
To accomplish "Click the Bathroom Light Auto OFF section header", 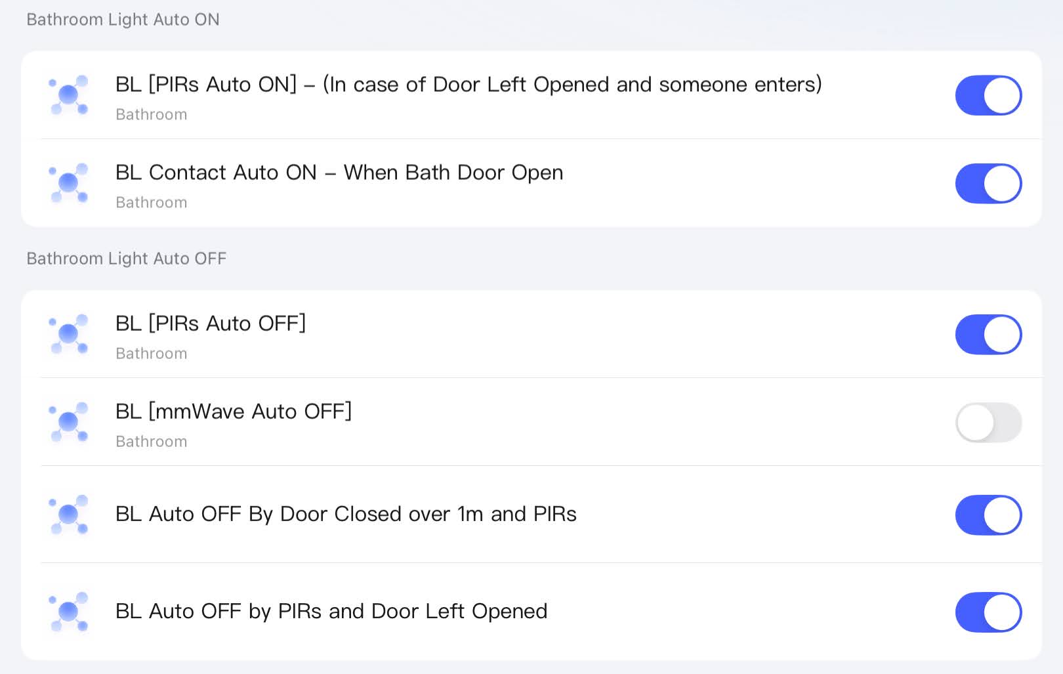I will (126, 259).
